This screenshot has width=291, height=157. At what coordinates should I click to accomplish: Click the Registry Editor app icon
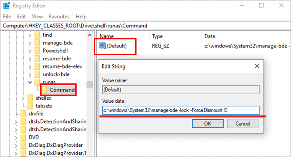point(6,6)
